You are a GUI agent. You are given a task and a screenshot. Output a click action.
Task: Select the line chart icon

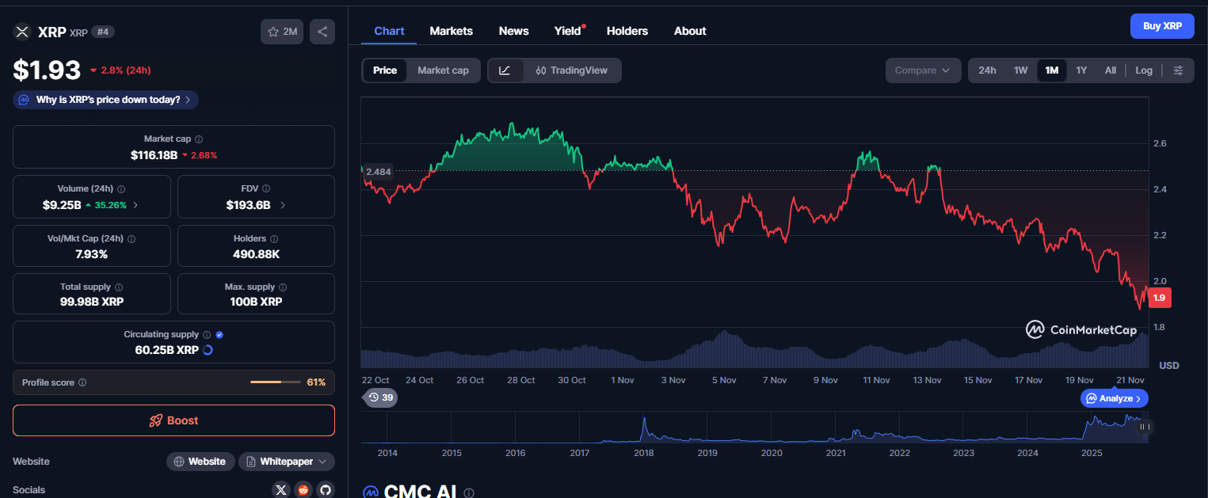pyautogui.click(x=507, y=70)
